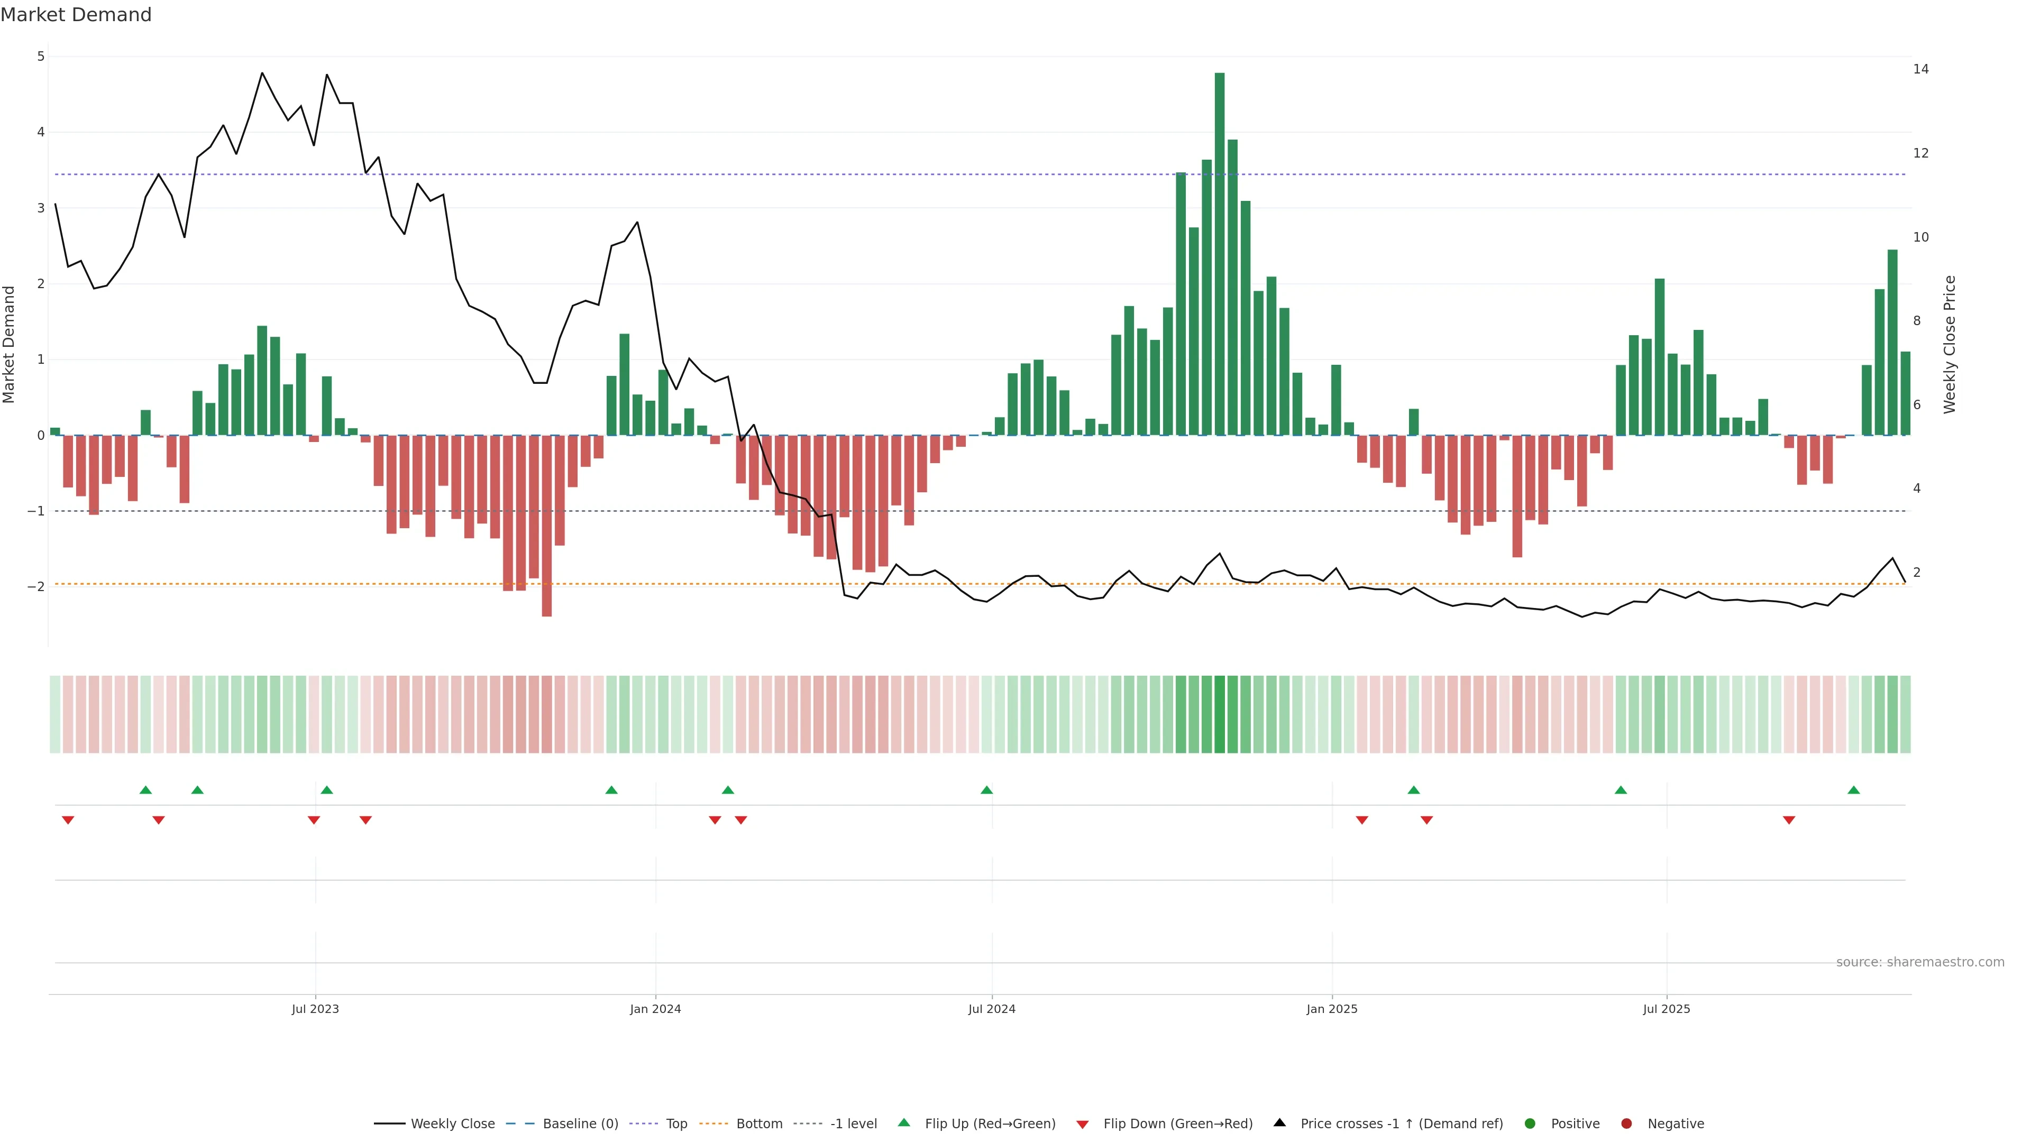Click the source: sharemaestro.com text
This screenshot has width=2031, height=1142.
(x=1920, y=962)
